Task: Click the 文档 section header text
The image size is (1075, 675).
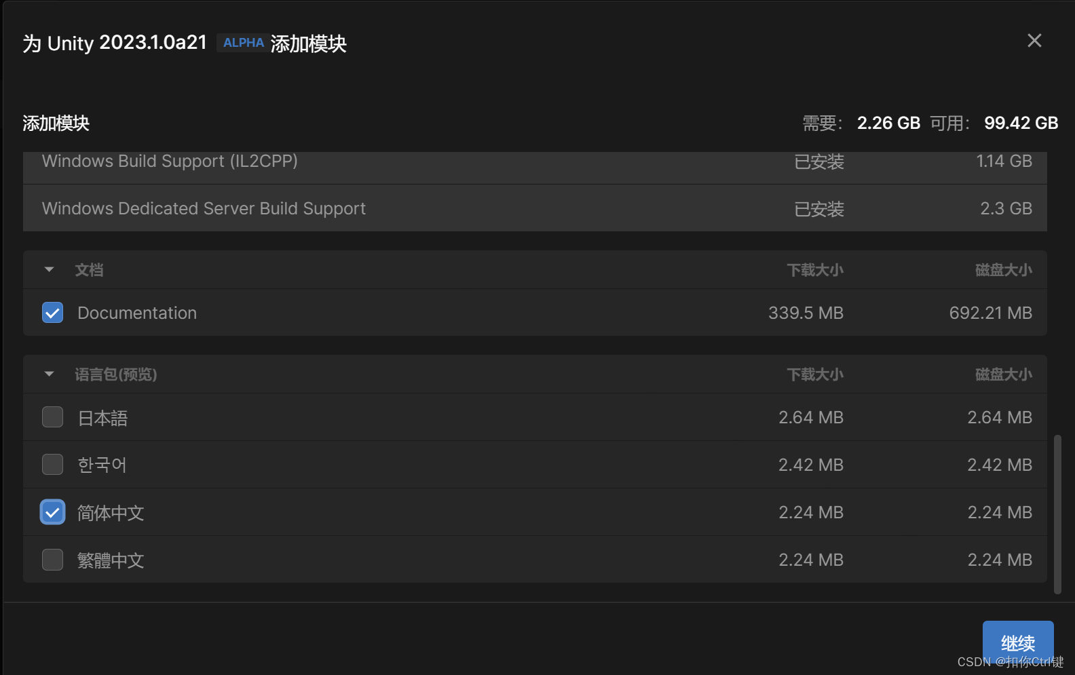Action: (89, 270)
